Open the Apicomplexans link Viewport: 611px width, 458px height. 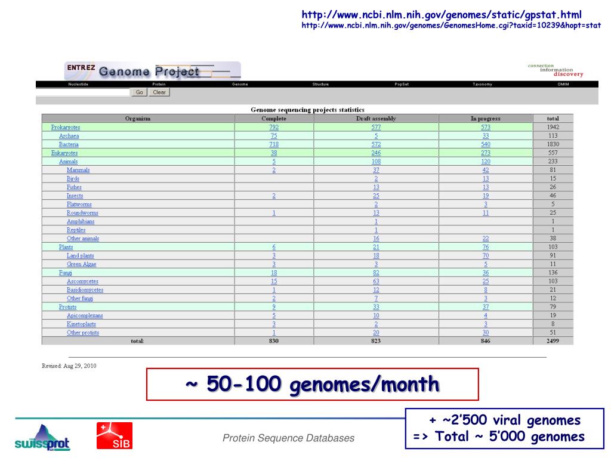85,316
